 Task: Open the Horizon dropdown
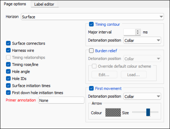92,17
